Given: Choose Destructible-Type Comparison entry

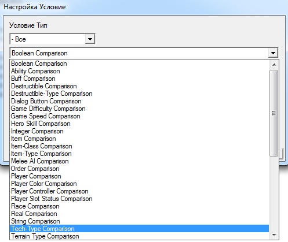Looking at the screenshot, I should pyautogui.click(x=139, y=94).
